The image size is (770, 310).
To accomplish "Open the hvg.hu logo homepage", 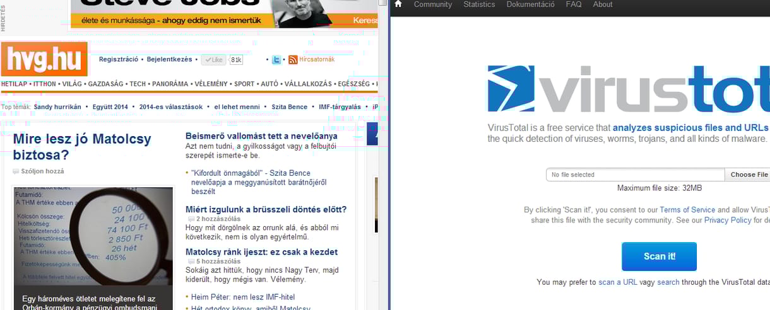I will pyautogui.click(x=44, y=59).
